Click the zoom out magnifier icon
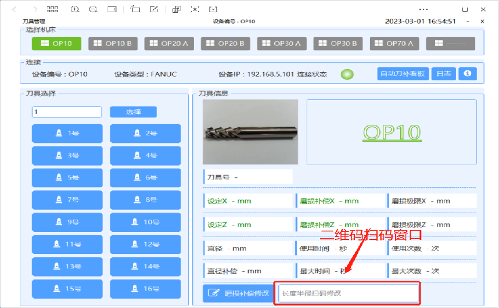Viewport: 499px width, 308px height. [93, 9]
